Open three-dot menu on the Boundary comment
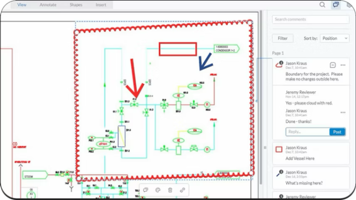356x200 pixels. [343, 65]
